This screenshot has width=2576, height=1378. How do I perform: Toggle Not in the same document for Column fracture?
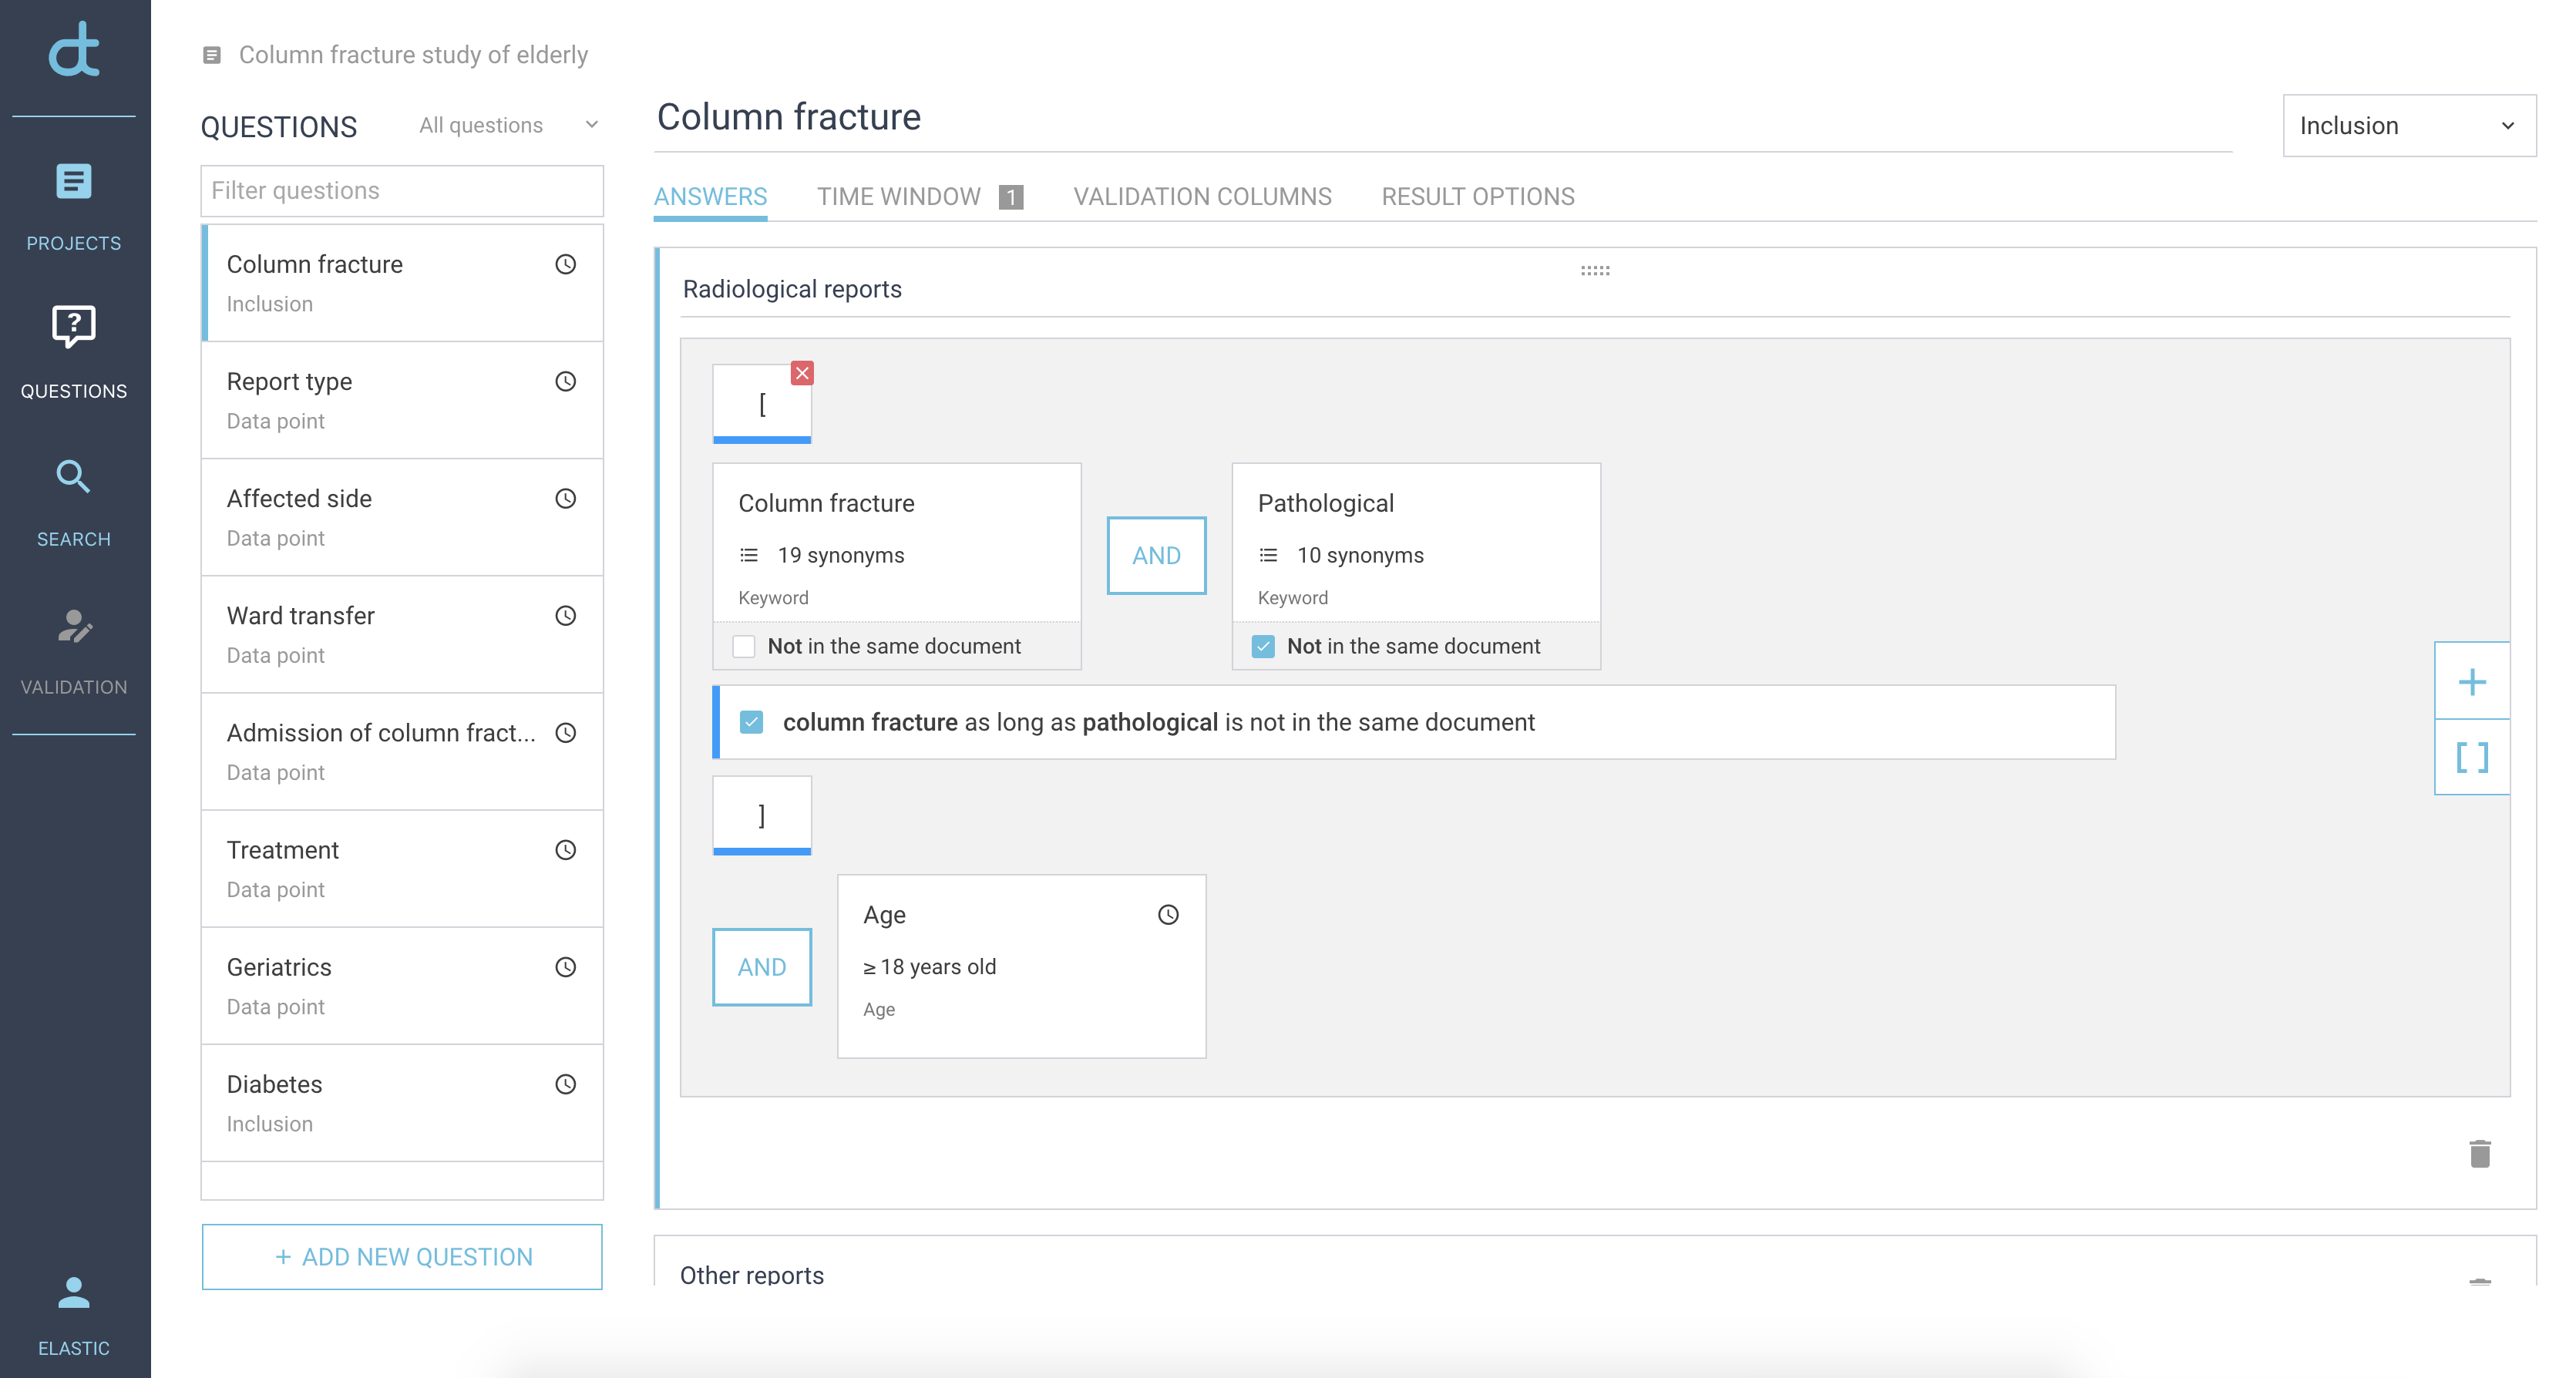pyautogui.click(x=743, y=646)
